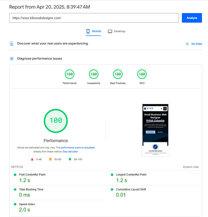
Task: Select the large Performance 100 gauge circle
Action: (56, 121)
